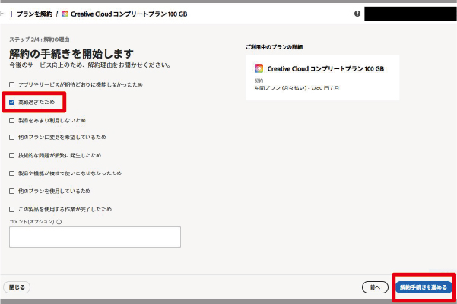457x304 pixels.
Task: Click the blue 解約手続きを進める button
Action: click(x=424, y=287)
